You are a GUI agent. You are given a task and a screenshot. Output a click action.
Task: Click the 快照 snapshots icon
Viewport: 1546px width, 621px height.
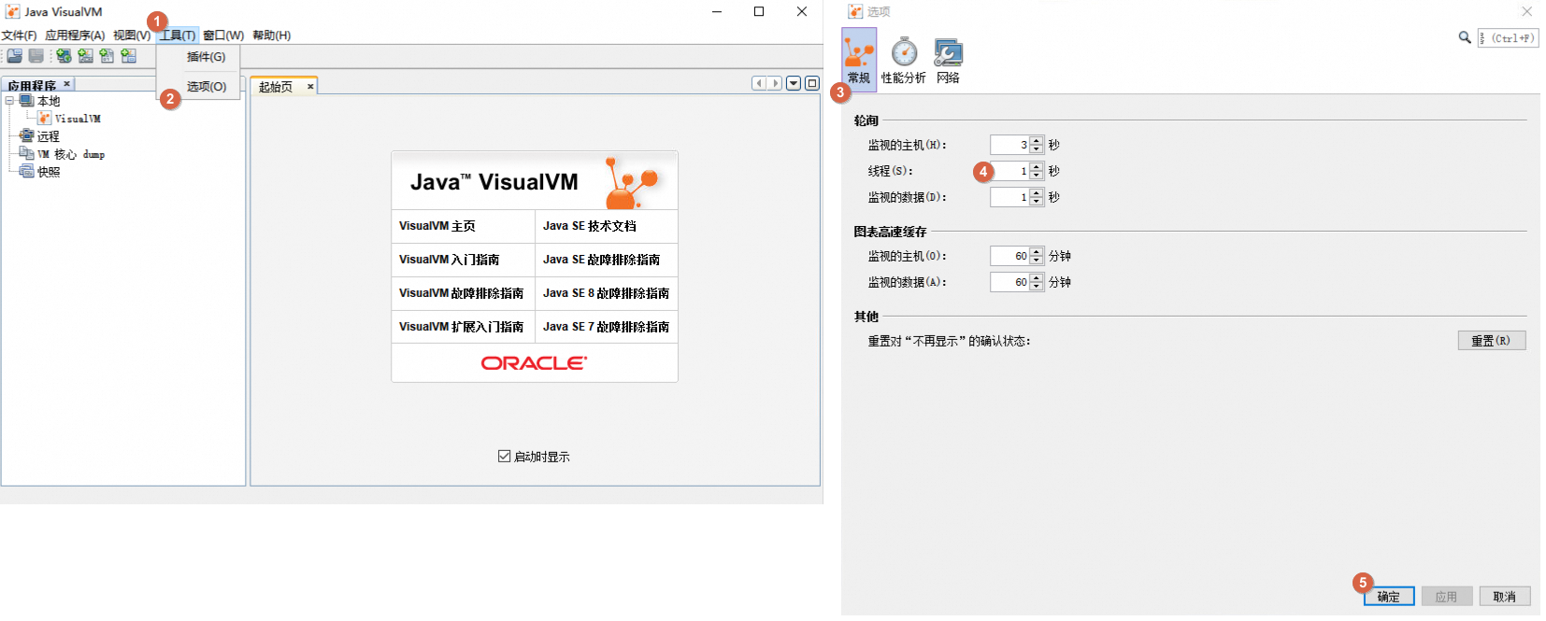26,172
